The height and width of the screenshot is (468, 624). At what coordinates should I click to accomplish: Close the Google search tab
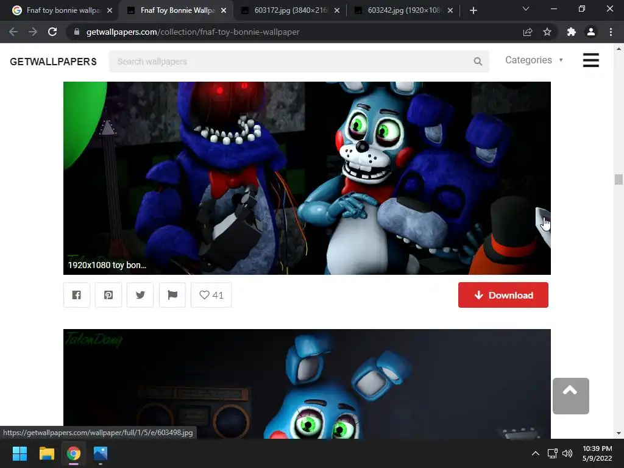point(110,10)
